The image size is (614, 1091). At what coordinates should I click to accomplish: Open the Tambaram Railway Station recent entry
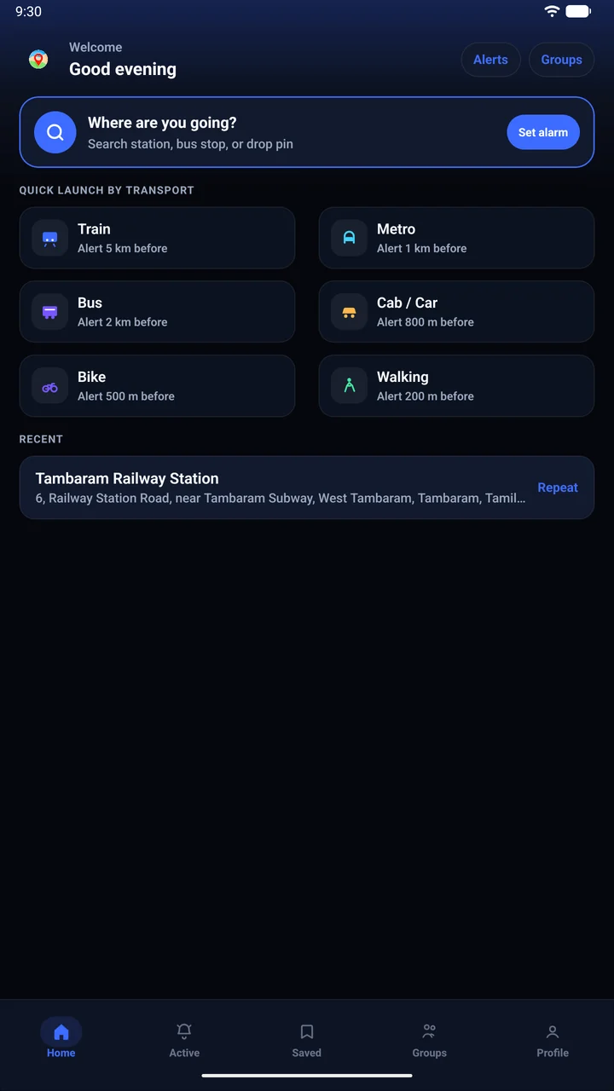tap(307, 488)
